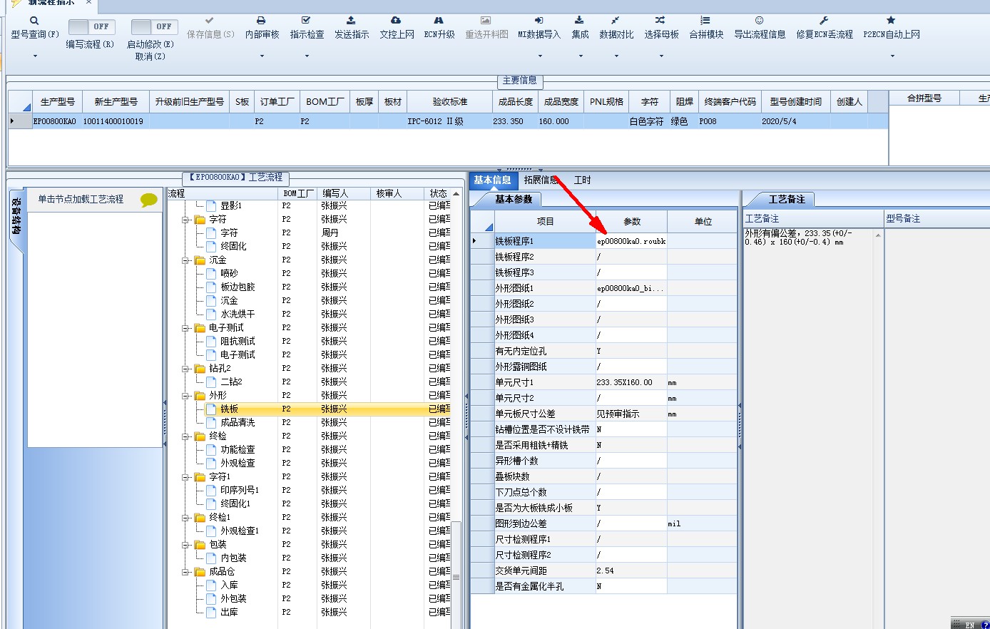Collapse the 字符1 tree node

[185, 477]
